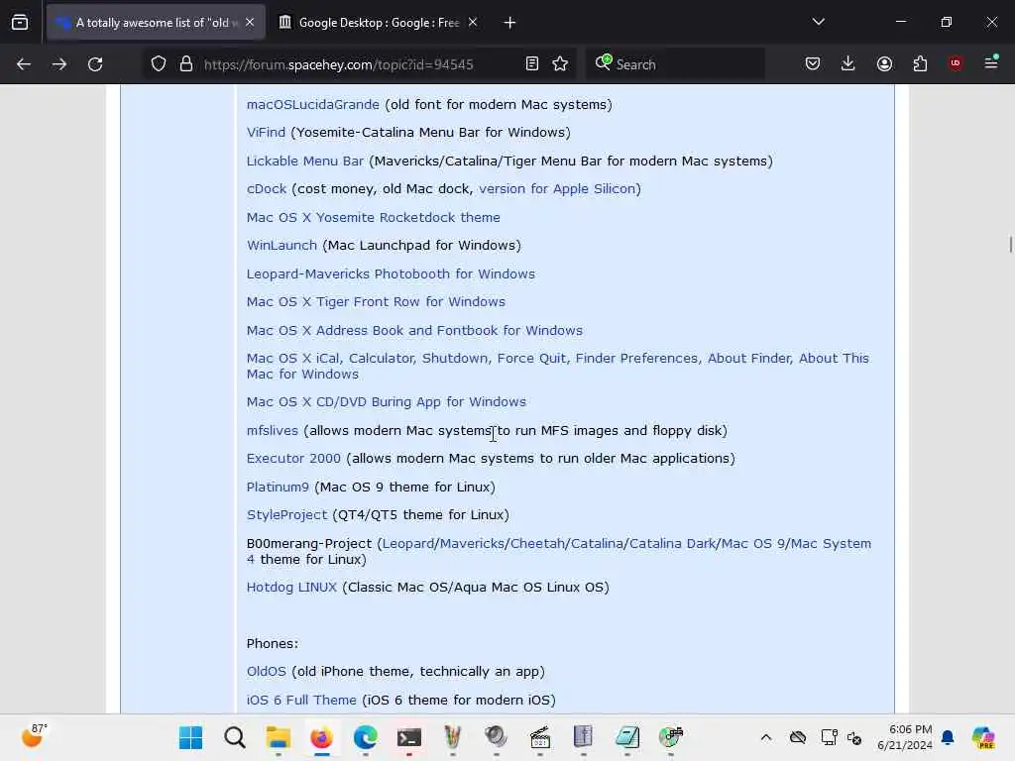Open the downloads panel

click(x=848, y=64)
